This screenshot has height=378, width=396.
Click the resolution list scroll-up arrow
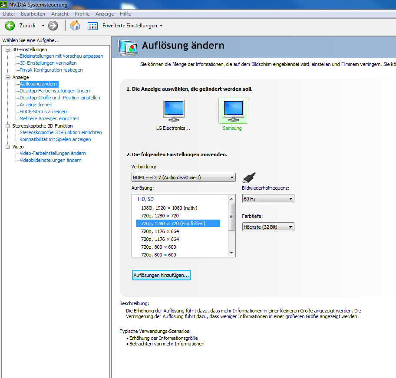(x=231, y=199)
